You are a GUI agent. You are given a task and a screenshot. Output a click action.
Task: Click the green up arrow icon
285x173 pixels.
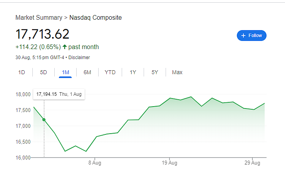click(64, 47)
